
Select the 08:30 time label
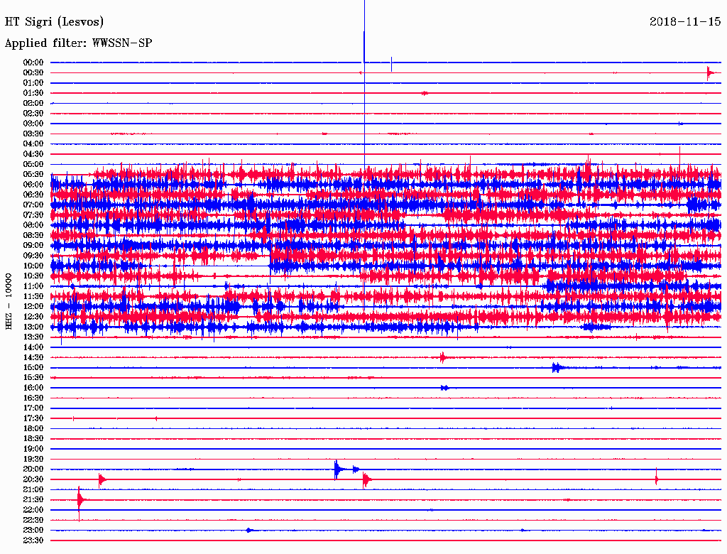[x=33, y=236]
